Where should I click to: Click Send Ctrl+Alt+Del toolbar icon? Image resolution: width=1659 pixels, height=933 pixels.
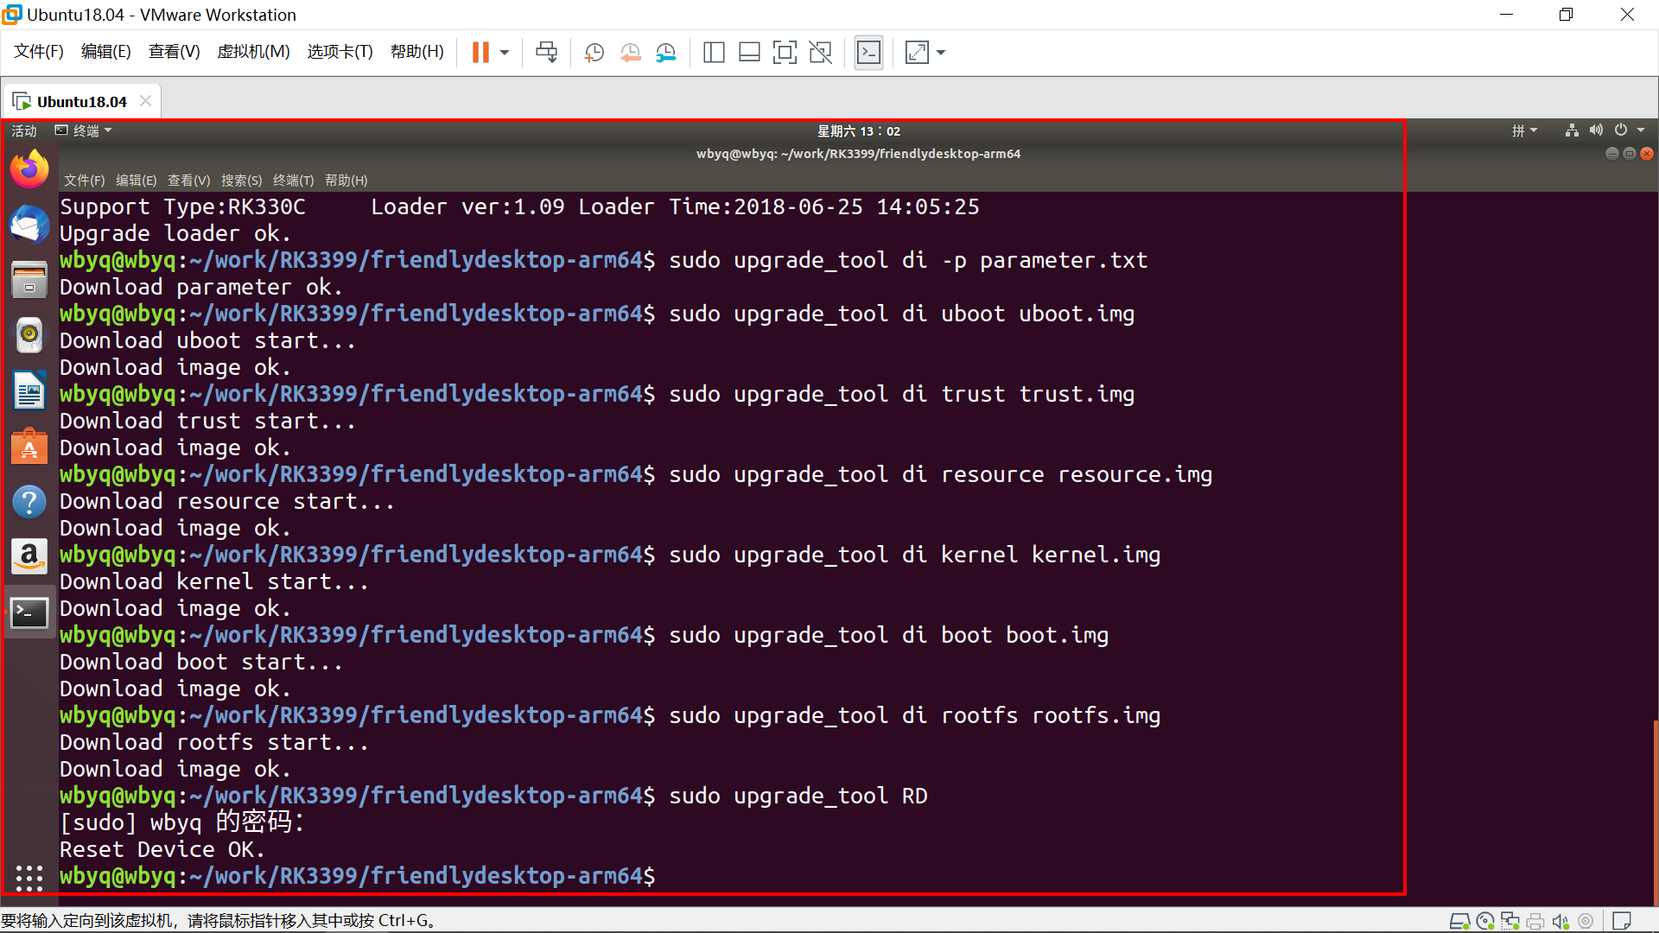546,53
